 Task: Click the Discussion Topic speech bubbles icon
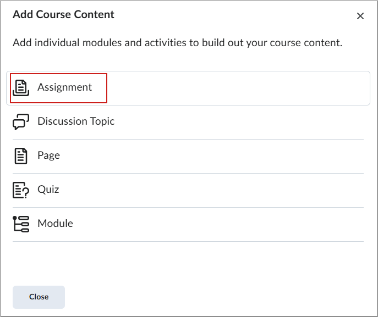(x=21, y=122)
